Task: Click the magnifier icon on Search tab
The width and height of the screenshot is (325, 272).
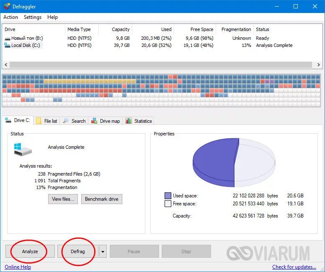Action: [x=66, y=121]
